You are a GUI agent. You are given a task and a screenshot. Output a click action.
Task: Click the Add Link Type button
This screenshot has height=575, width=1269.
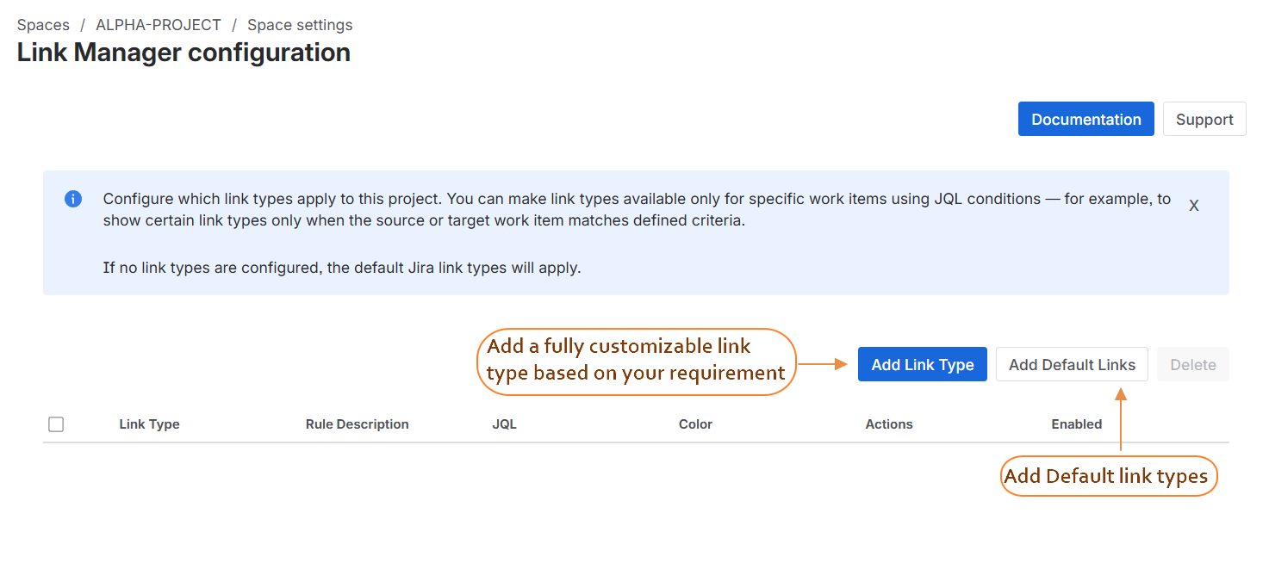pyautogui.click(x=922, y=364)
